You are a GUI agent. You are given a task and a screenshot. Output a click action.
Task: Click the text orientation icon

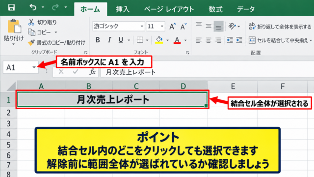232,26
